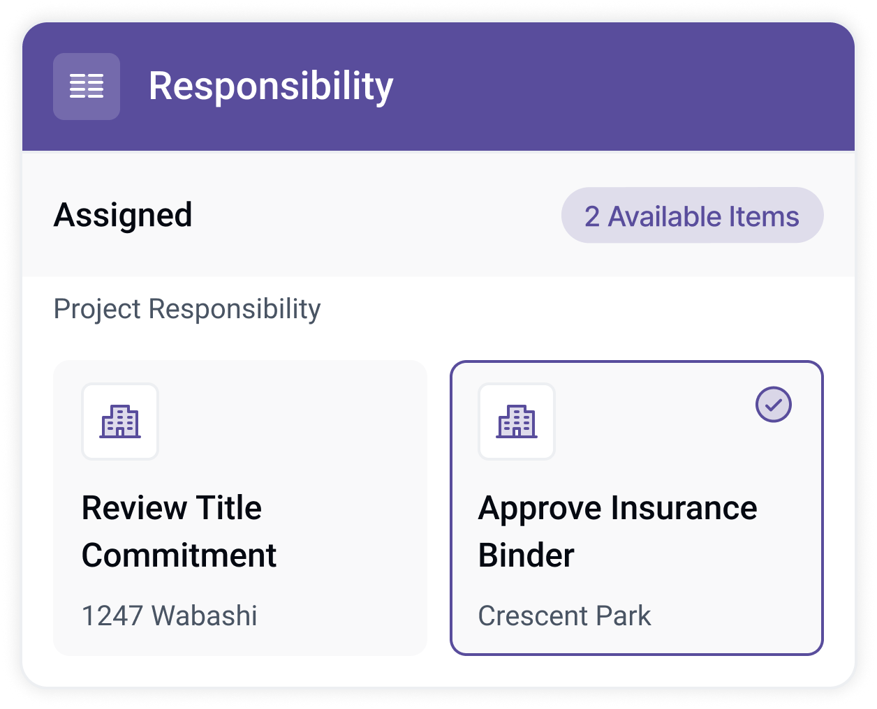Click the Assigned section heading
Viewport: 877px width, 709px height.
click(x=123, y=215)
